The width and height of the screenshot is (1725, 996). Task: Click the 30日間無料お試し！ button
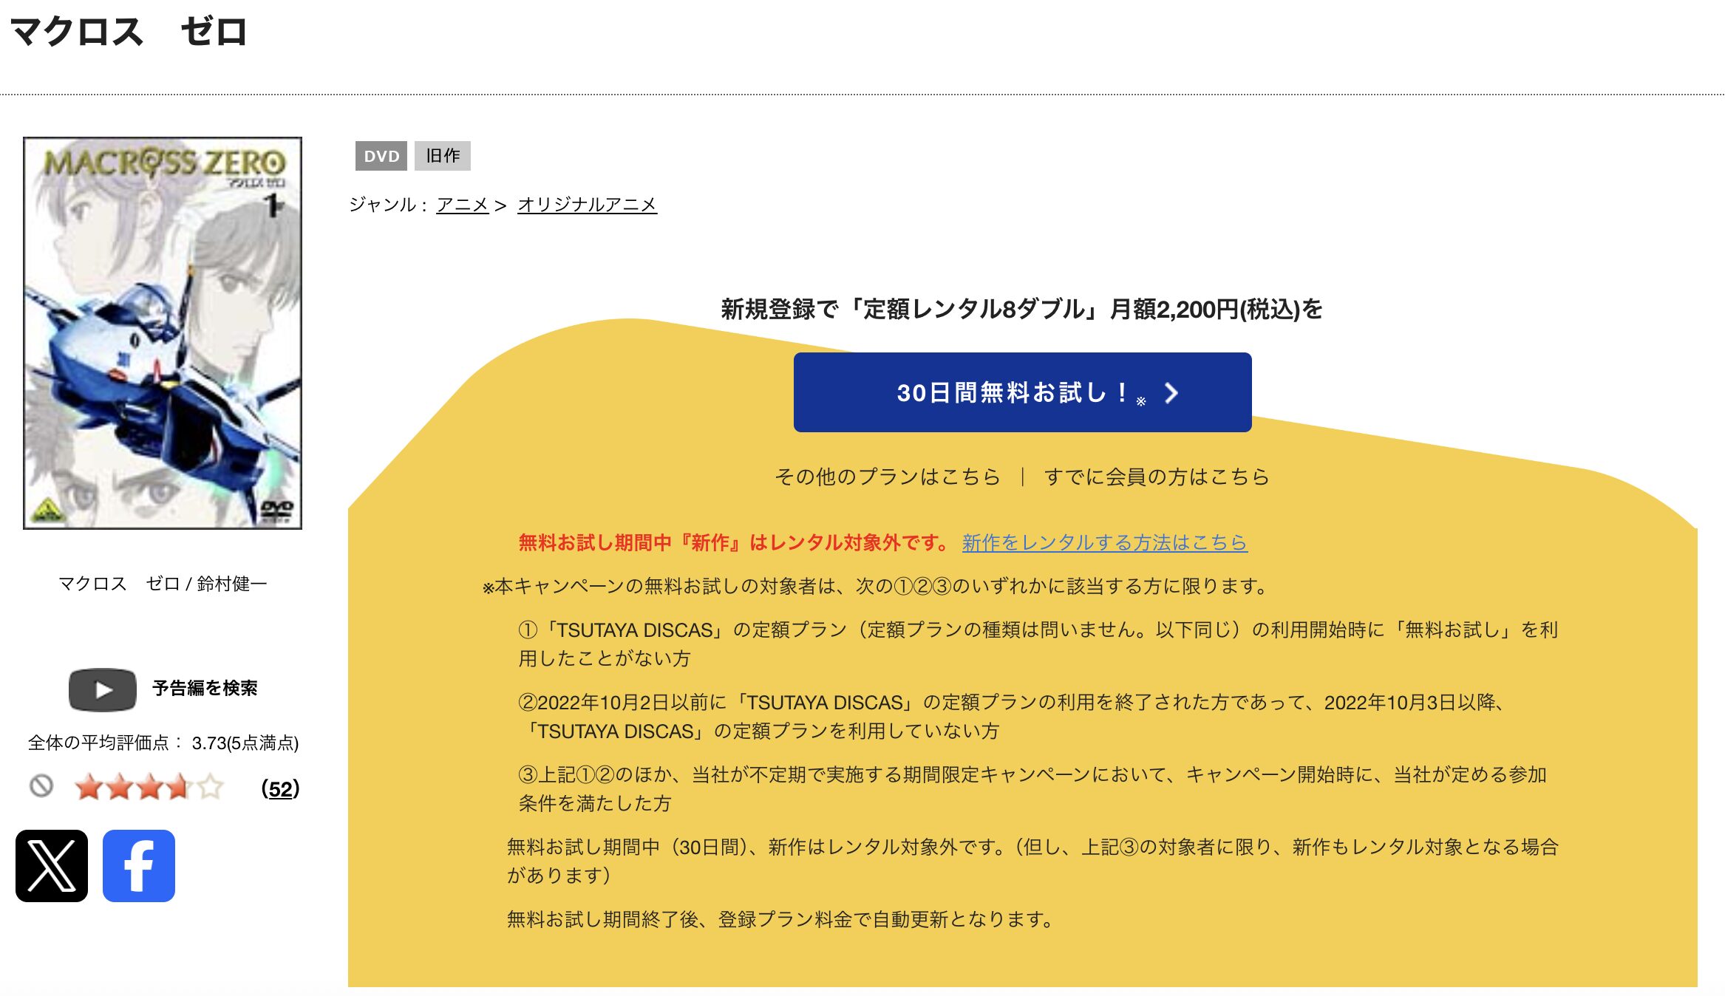tap(1022, 392)
